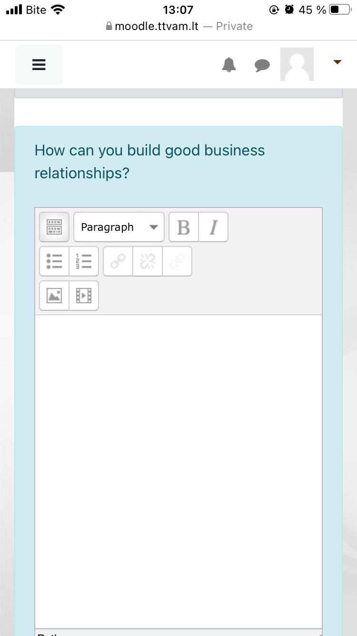Click the insert link icon

118,261
